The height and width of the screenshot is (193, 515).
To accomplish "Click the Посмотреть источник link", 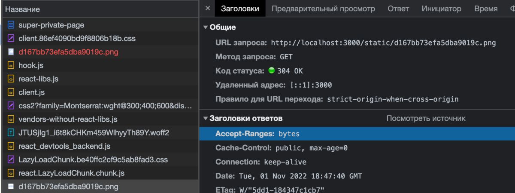I will (x=426, y=118).
